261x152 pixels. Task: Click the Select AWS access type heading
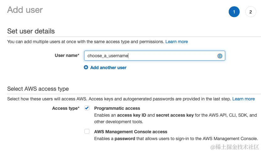click(x=38, y=89)
